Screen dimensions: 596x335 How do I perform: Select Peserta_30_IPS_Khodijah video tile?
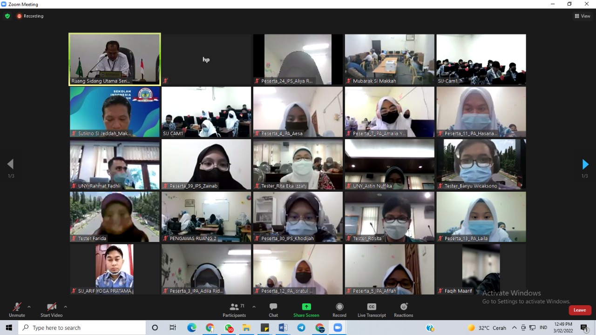click(x=298, y=217)
